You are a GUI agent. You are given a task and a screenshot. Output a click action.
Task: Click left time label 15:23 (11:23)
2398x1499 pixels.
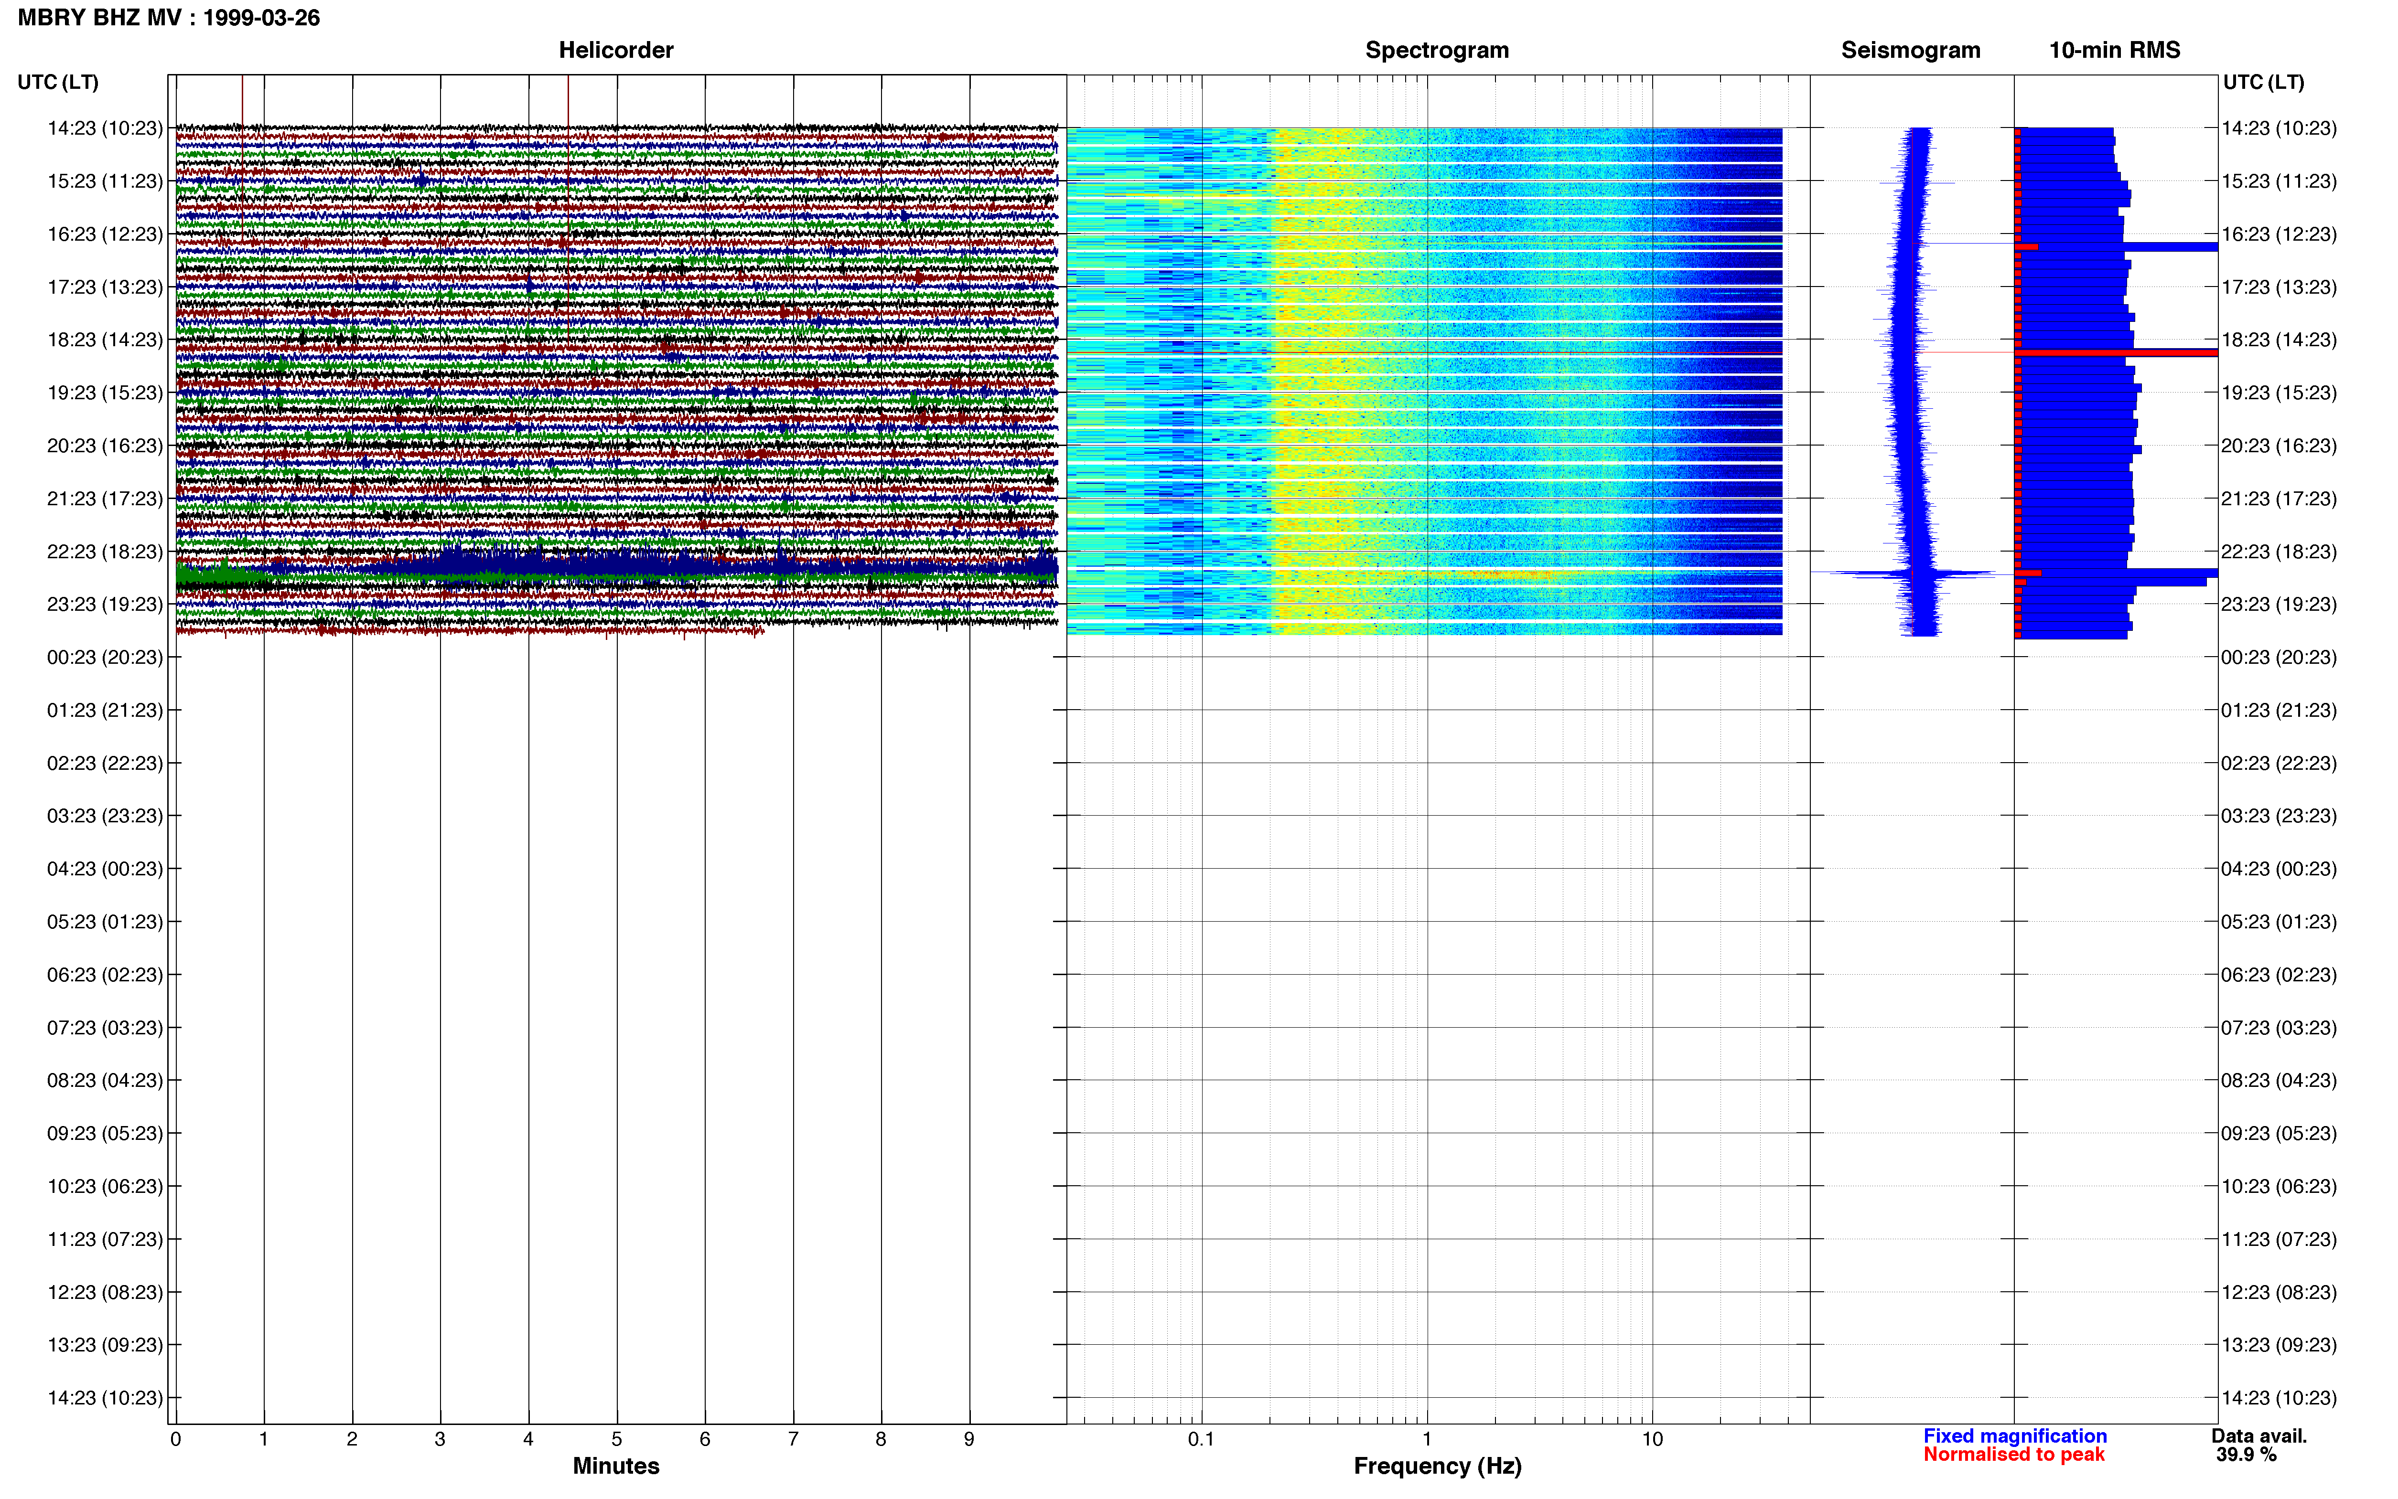104,181
